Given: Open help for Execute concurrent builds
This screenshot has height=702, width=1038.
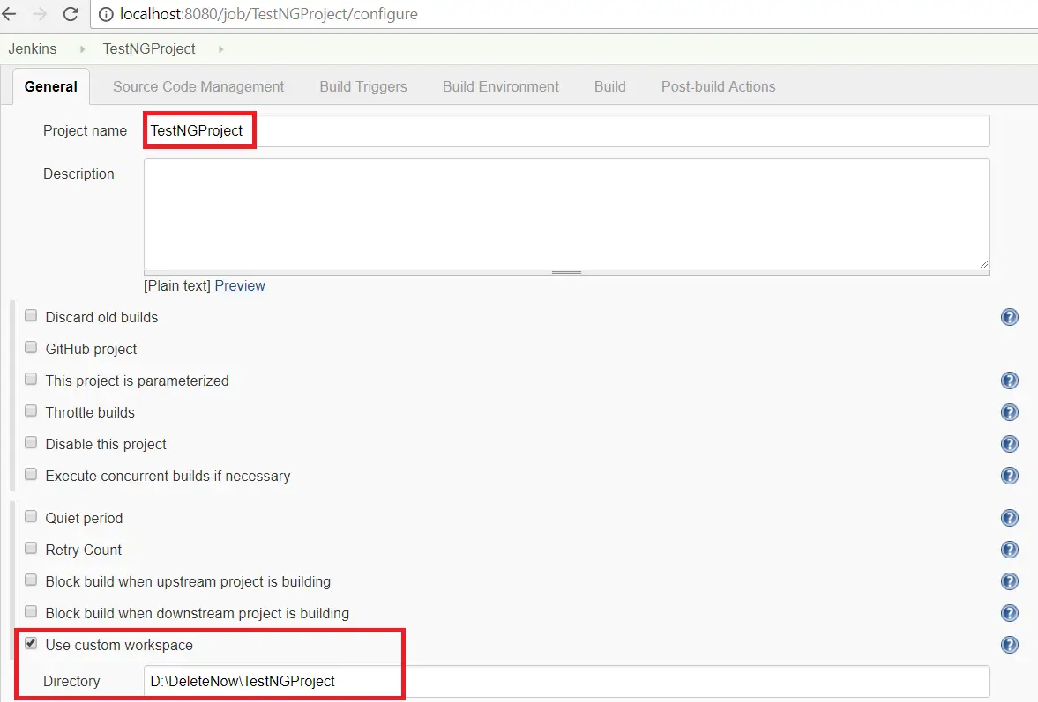Looking at the screenshot, I should [x=1010, y=476].
